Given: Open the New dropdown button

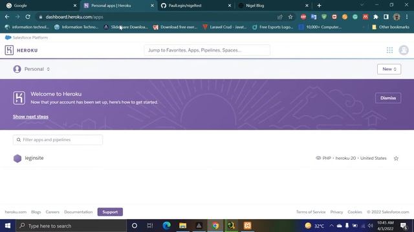Looking at the screenshot, I should pos(389,69).
